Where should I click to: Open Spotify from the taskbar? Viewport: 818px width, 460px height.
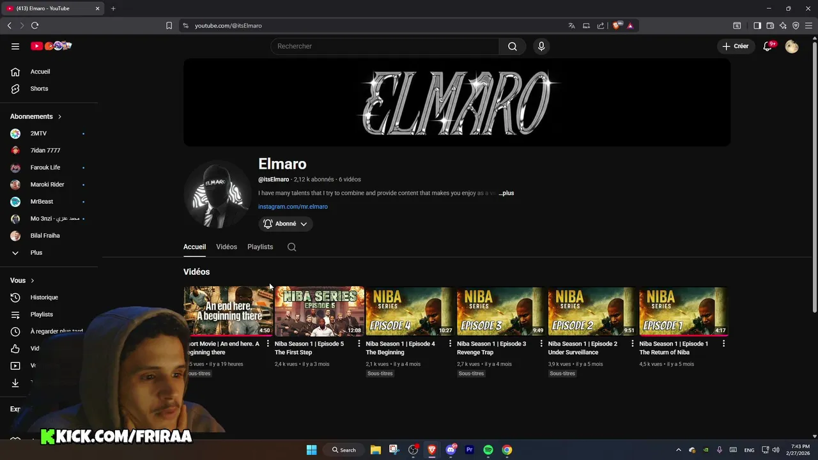(x=488, y=450)
